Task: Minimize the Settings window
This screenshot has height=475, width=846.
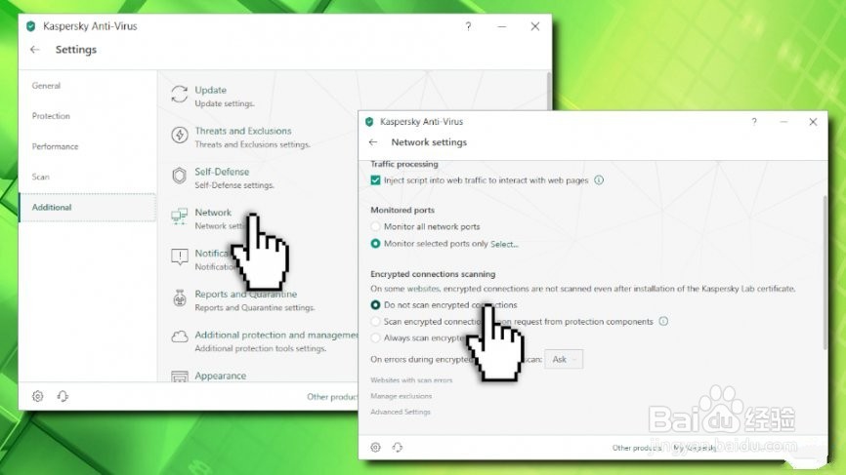Action: (502, 26)
